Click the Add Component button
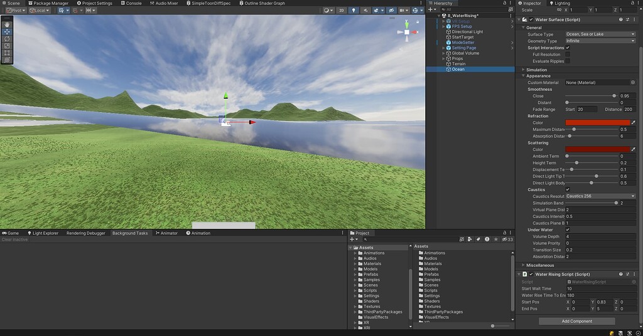 576,321
